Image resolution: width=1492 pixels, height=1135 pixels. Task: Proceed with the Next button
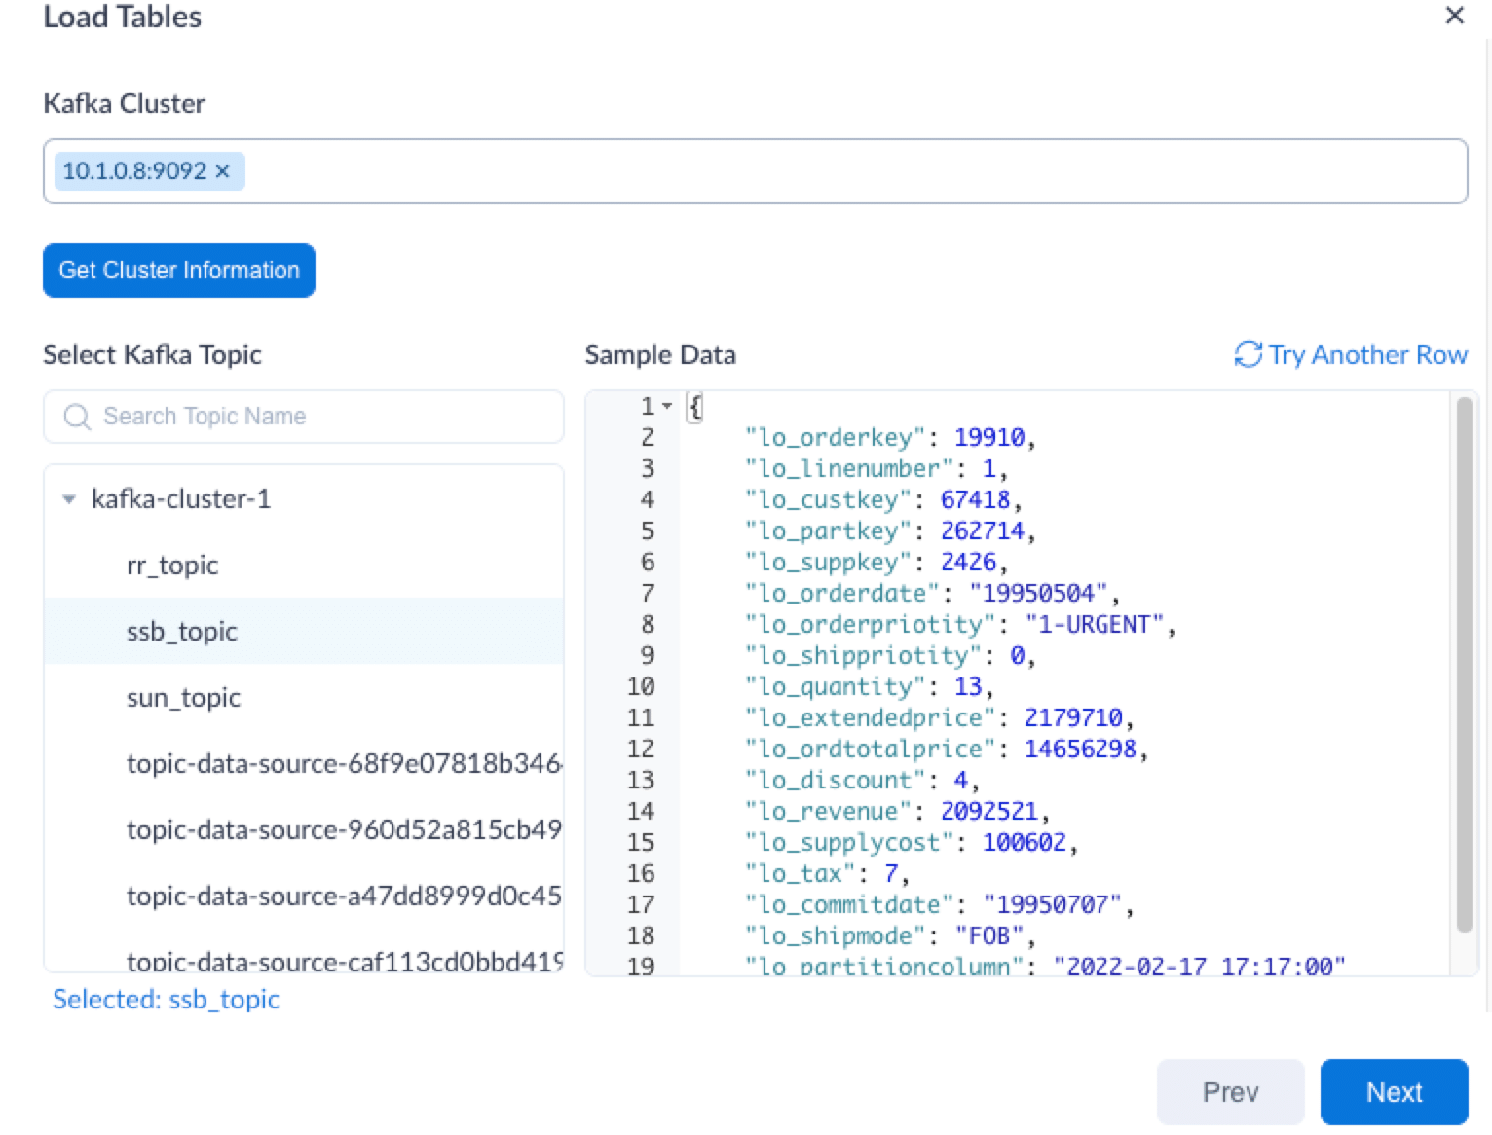tap(1394, 1092)
